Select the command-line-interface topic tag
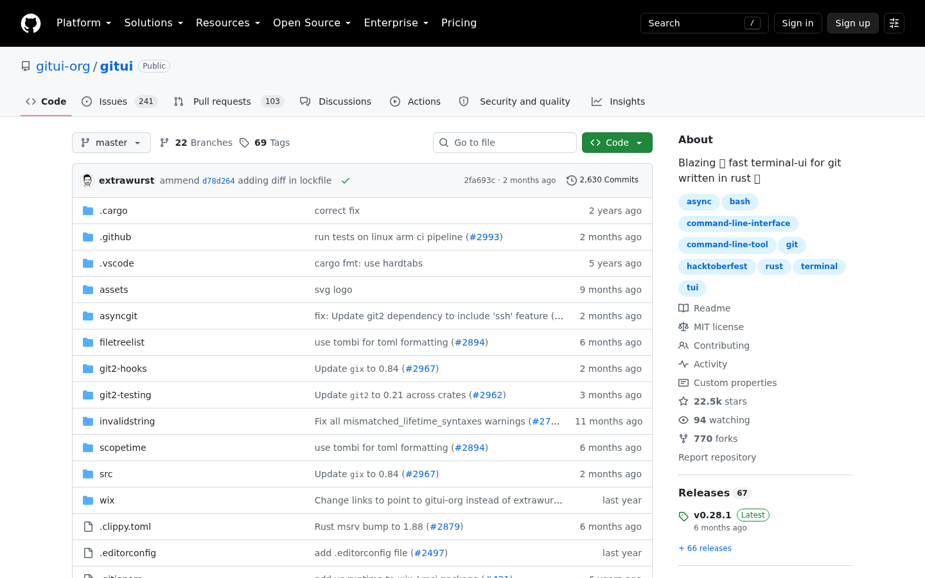925x578 pixels. (739, 223)
